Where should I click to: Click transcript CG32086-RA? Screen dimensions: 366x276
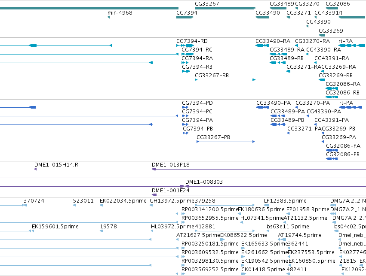tap(343, 84)
